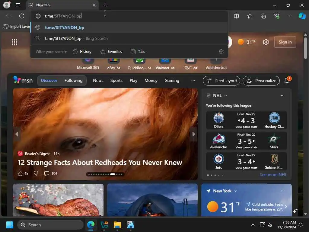Open the Copilot sidebar icon

point(302,16)
